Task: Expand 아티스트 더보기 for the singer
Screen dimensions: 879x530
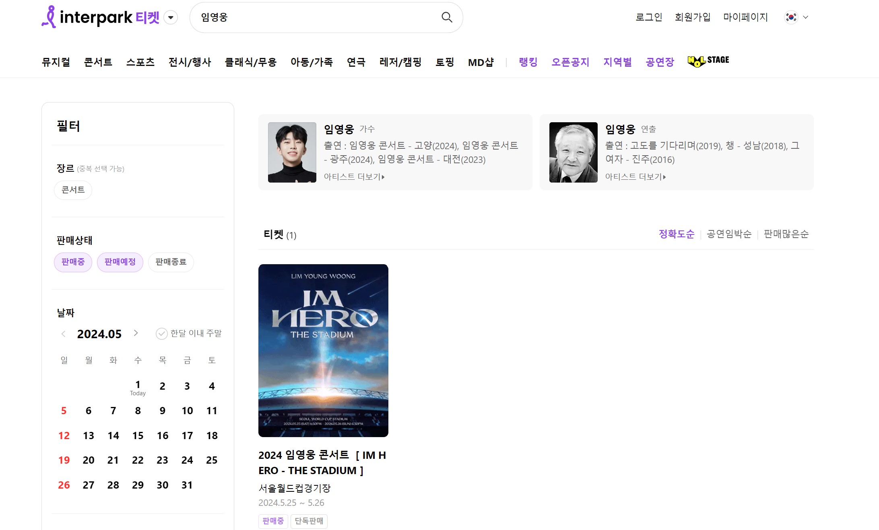Action: point(354,177)
